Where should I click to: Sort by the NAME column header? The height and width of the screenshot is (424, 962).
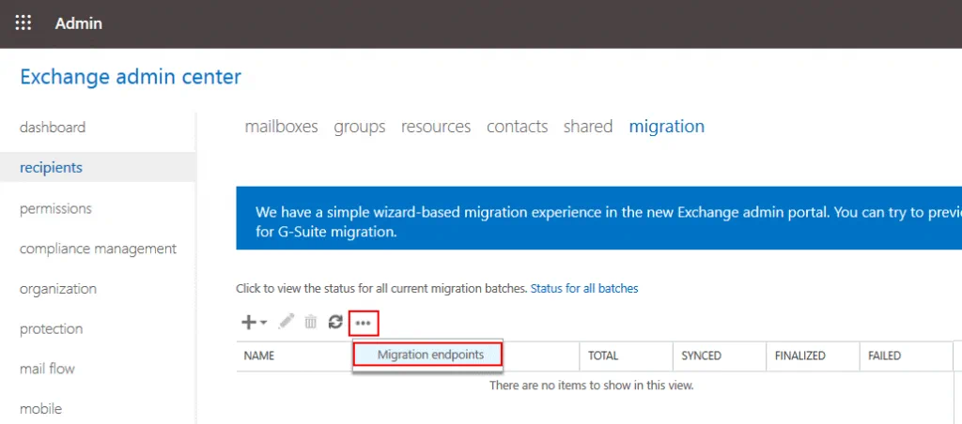259,356
